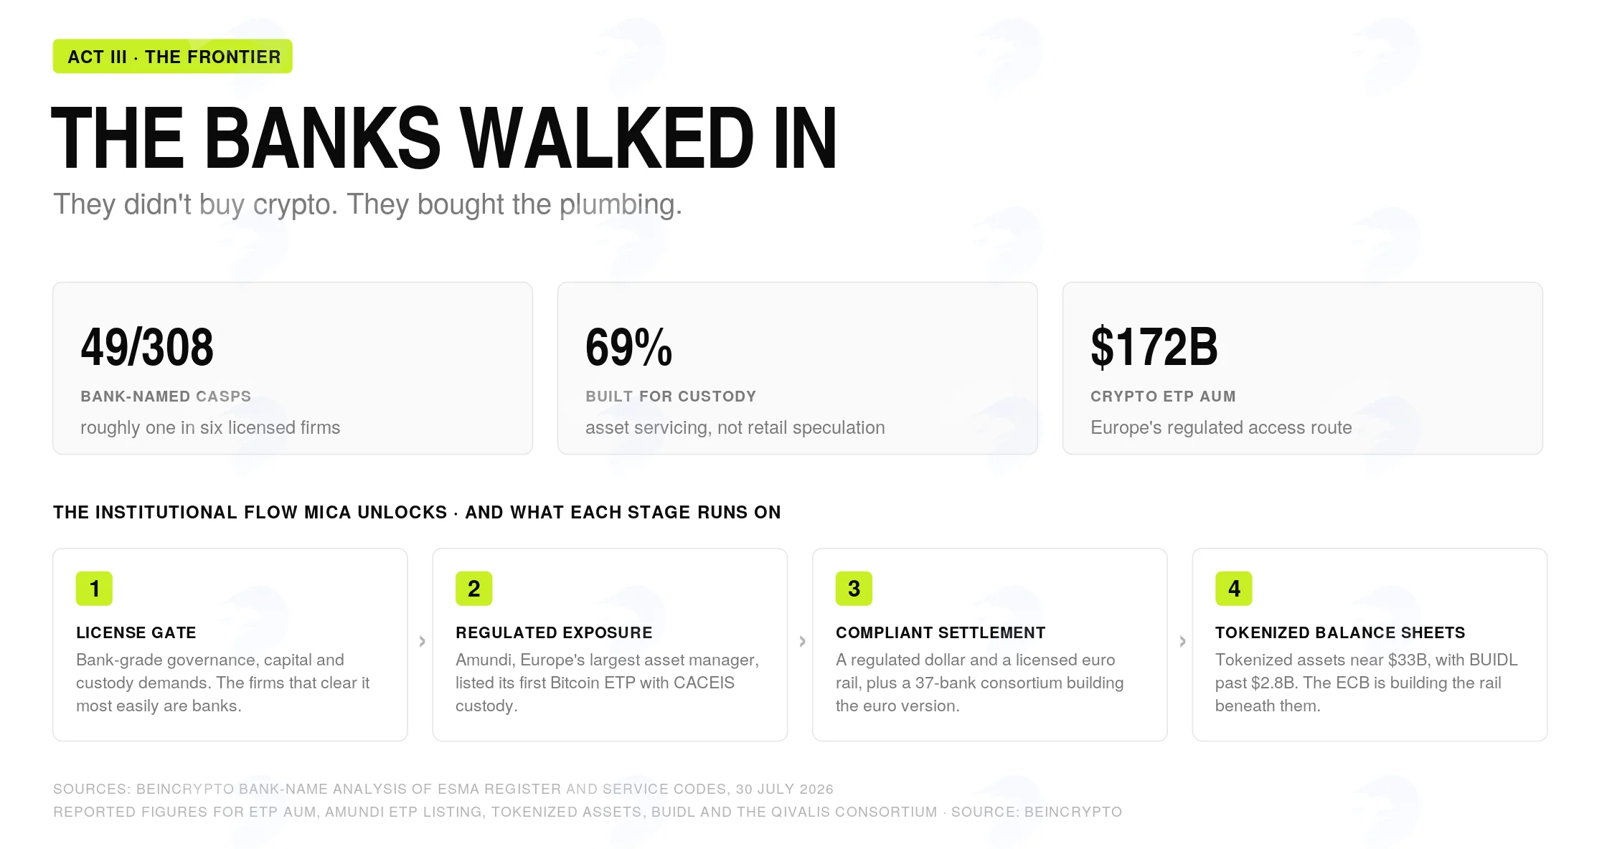Click the arrow between License Gate and Regulated Exposure
The image size is (1607, 849).
point(422,641)
